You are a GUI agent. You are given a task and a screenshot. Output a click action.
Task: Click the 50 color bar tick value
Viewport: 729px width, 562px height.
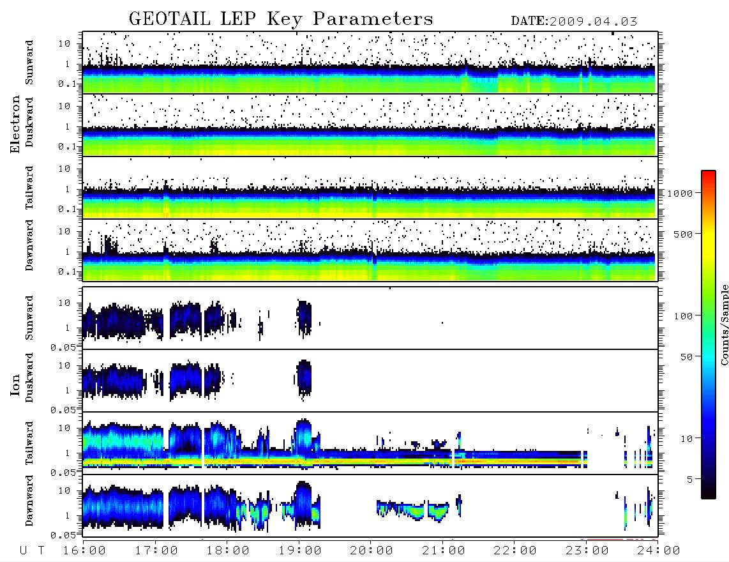(x=686, y=357)
